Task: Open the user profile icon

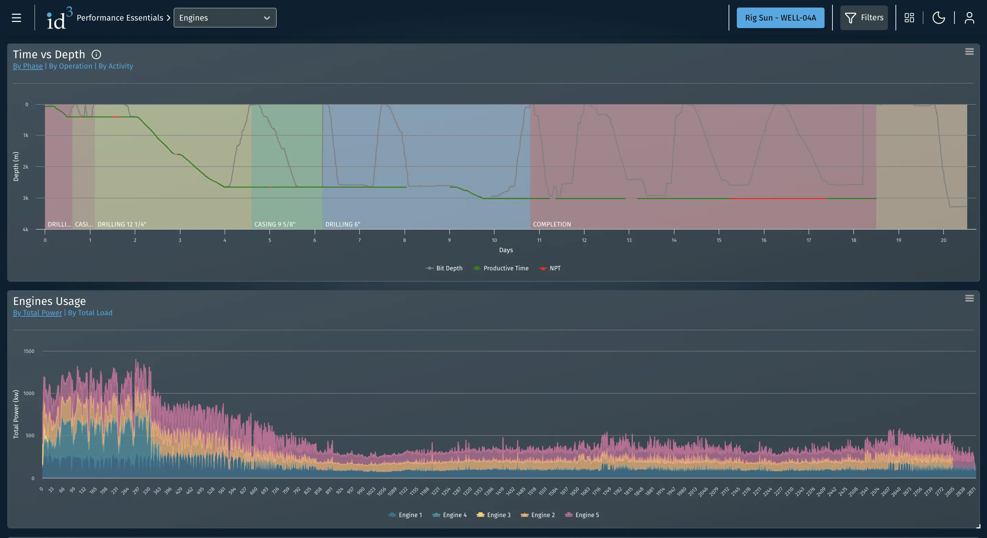Action: [969, 17]
